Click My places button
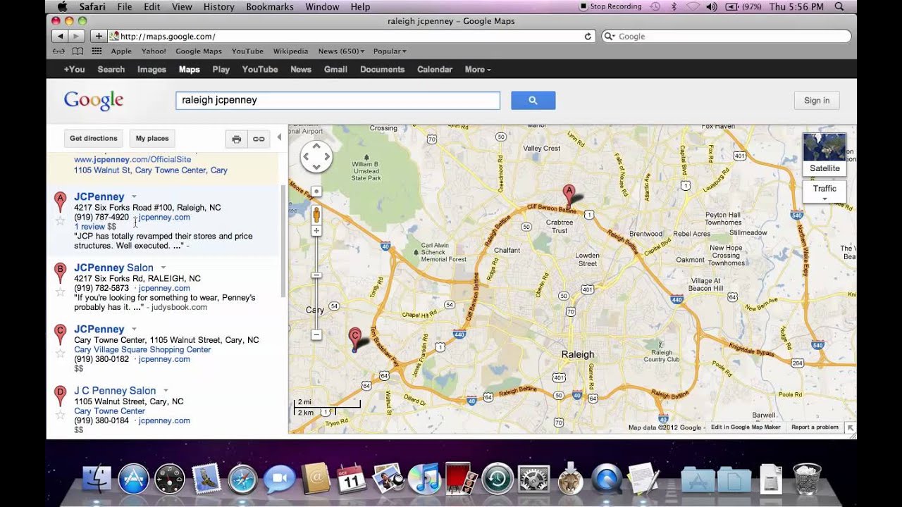Viewport: 902px width, 507px height. click(152, 139)
